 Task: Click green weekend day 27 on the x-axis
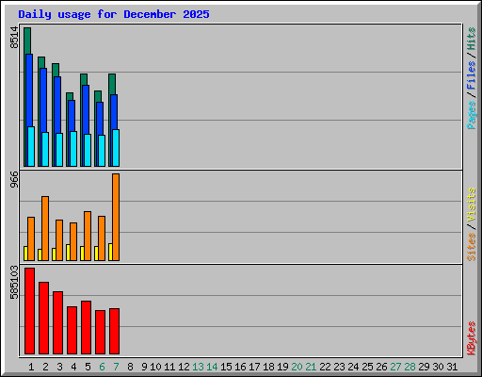click(395, 367)
